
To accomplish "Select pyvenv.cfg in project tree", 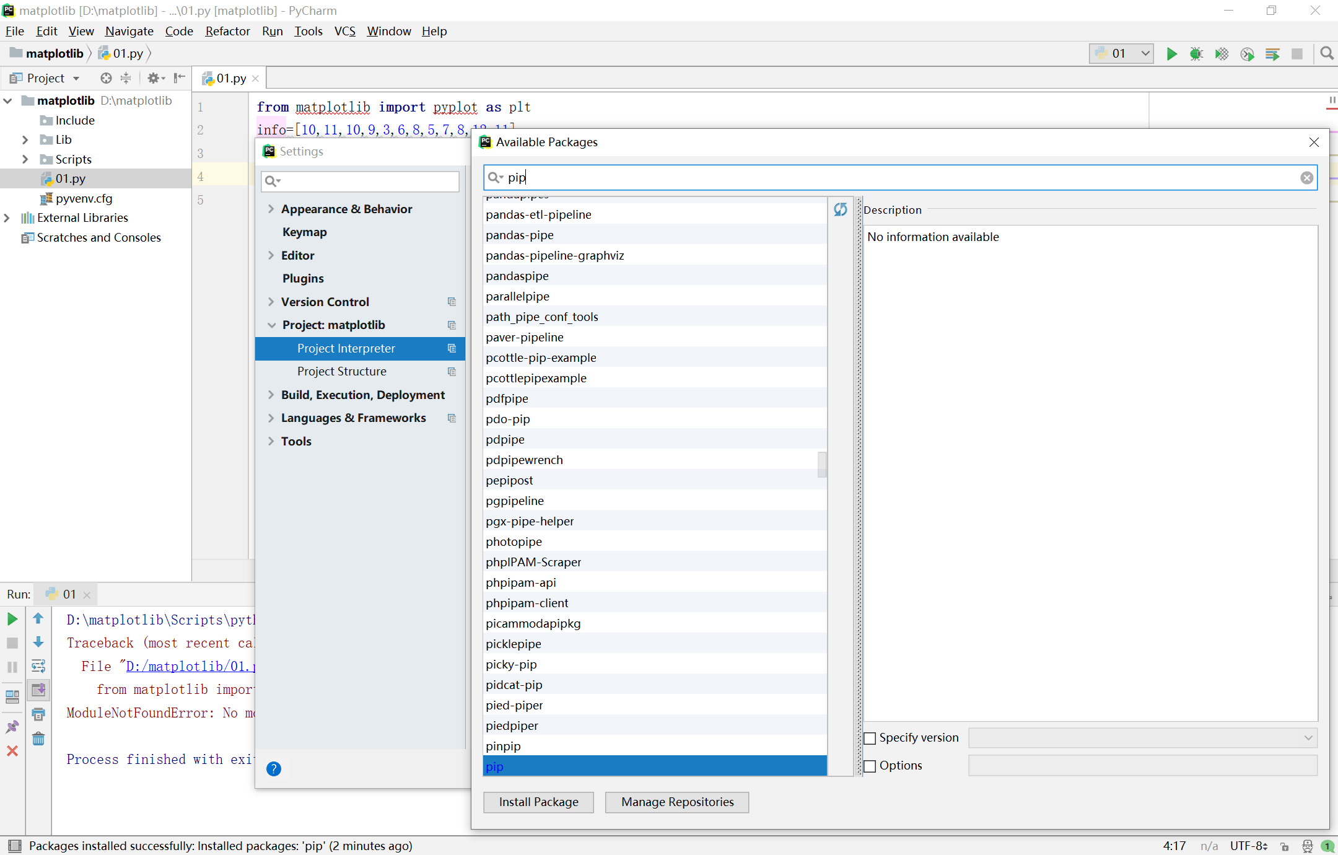I will point(84,198).
